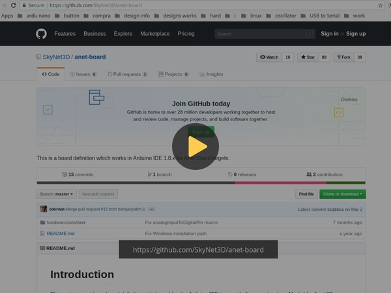Open the README.md file row link
The image size is (391, 293).
[61, 234]
